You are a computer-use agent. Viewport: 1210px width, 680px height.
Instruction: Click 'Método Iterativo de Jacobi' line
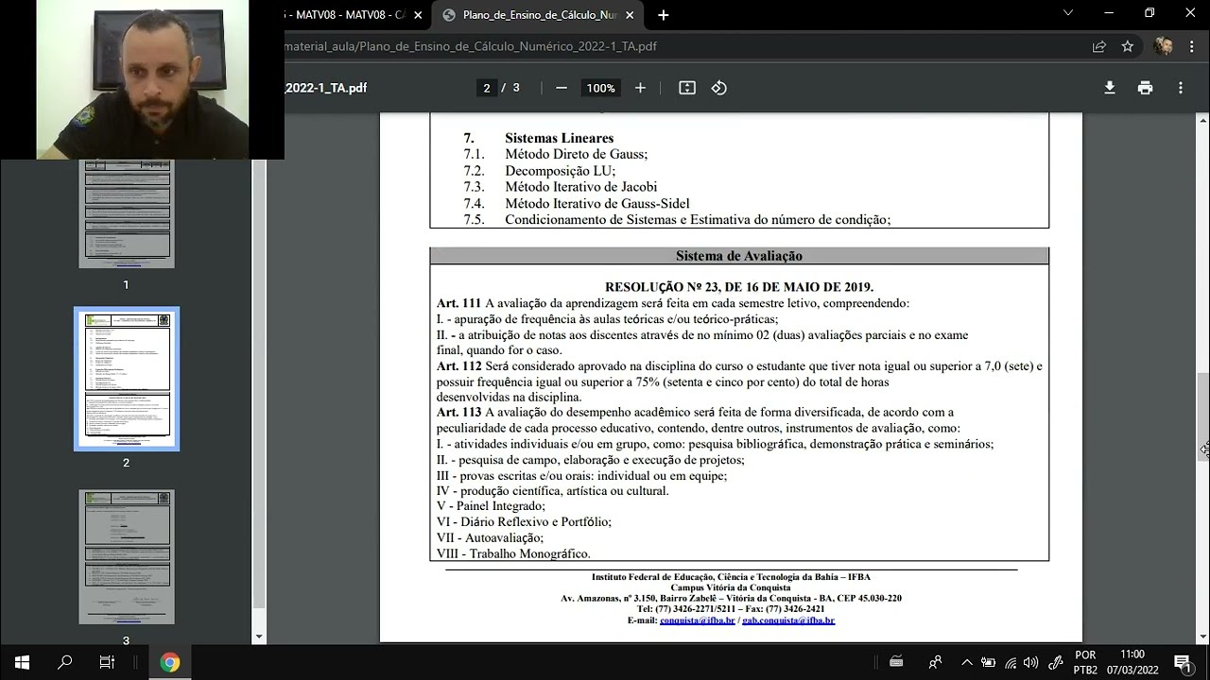[580, 187]
